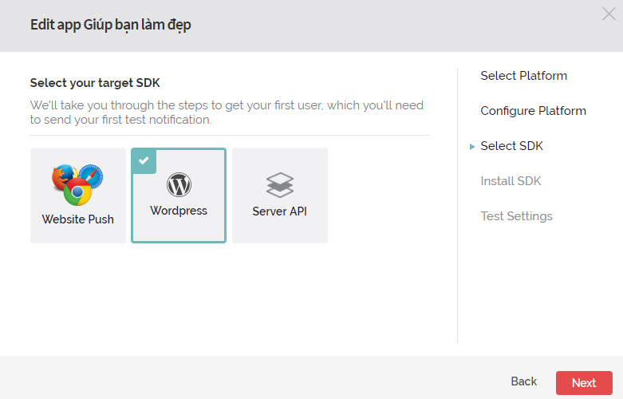Open the Configure Platform step
Viewport: 623px width, 399px height.
pos(533,111)
